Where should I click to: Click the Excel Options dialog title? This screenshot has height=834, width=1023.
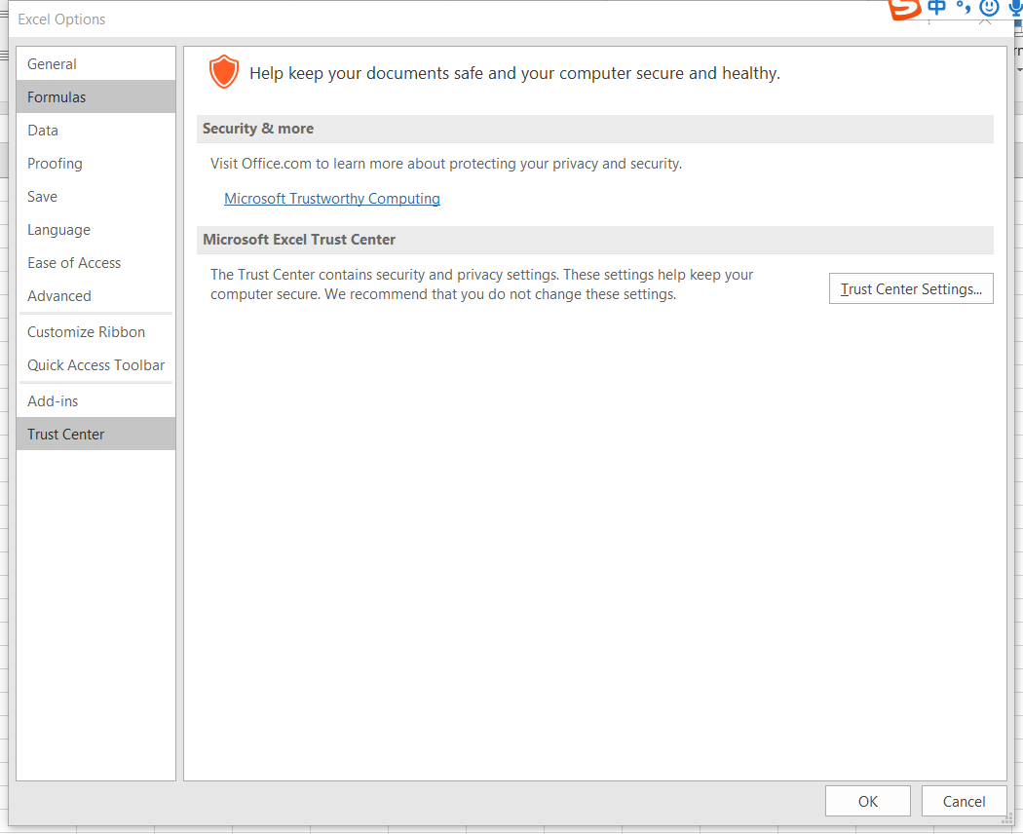coord(61,19)
